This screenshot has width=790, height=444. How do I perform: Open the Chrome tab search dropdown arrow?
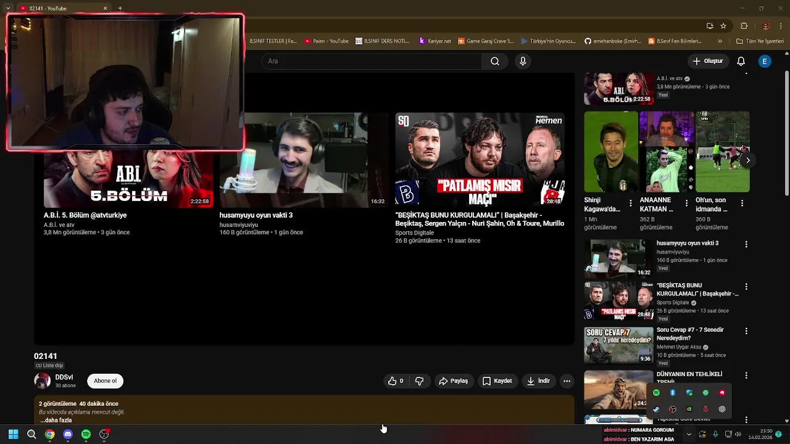tap(8, 9)
